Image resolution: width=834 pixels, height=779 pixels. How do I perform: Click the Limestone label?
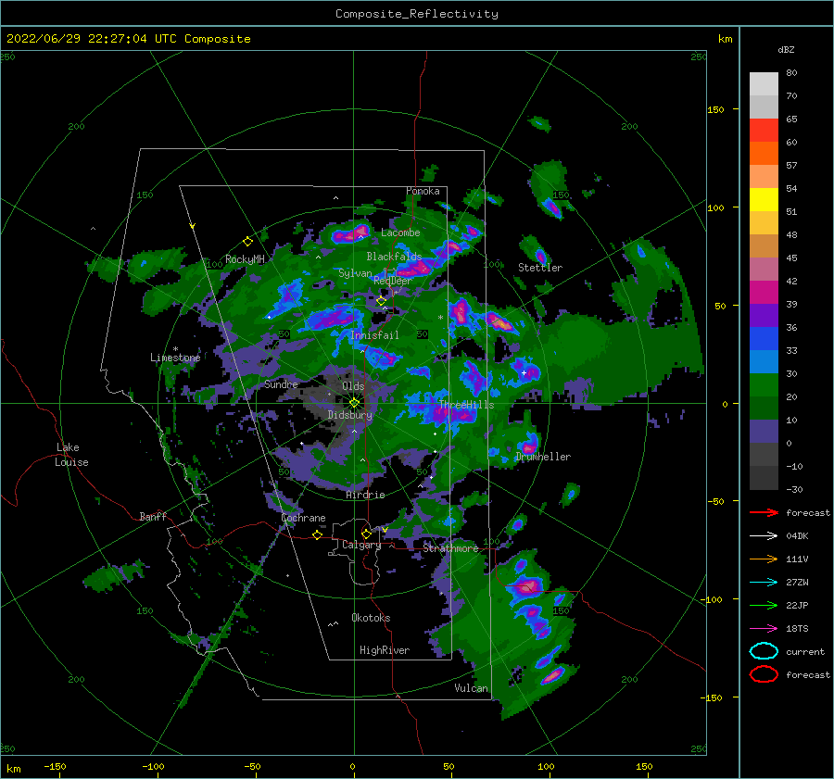175,358
